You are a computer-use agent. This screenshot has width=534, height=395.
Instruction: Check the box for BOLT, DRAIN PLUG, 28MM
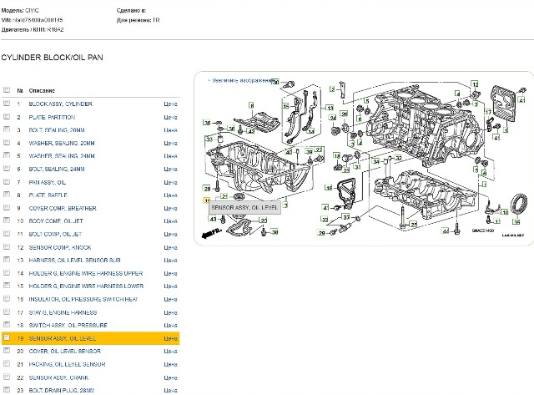pyautogui.click(x=7, y=389)
